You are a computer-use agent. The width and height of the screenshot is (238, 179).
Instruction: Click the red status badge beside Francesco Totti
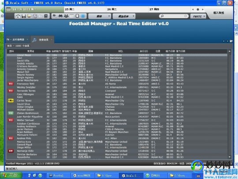coord(11,84)
